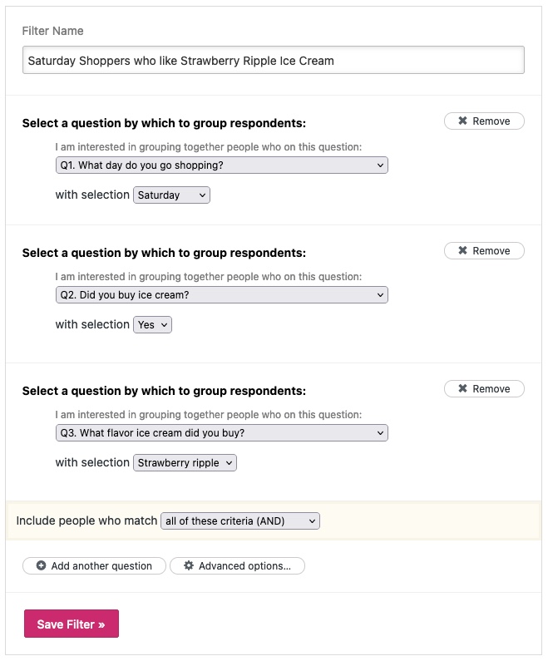The height and width of the screenshot is (661, 548).
Task: Open the Q3 flavor question dropdown
Action: pyautogui.click(x=221, y=433)
